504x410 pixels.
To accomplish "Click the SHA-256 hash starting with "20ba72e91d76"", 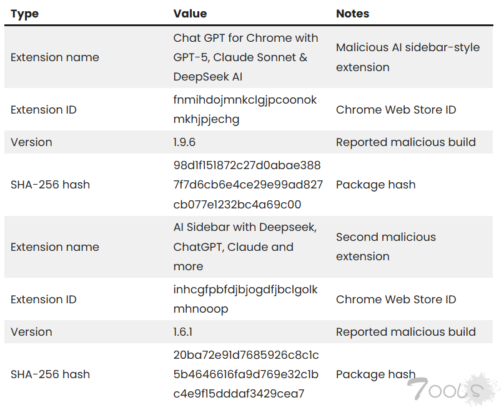I will pyautogui.click(x=246, y=374).
